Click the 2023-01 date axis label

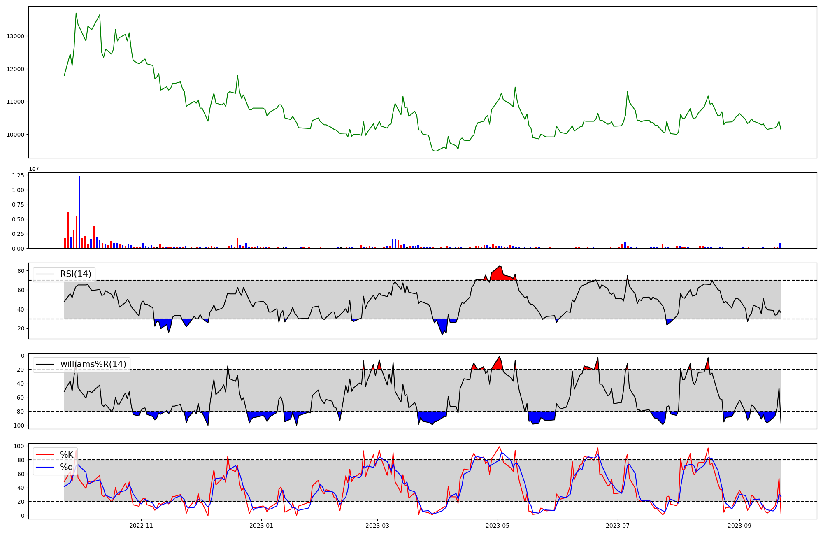click(261, 526)
